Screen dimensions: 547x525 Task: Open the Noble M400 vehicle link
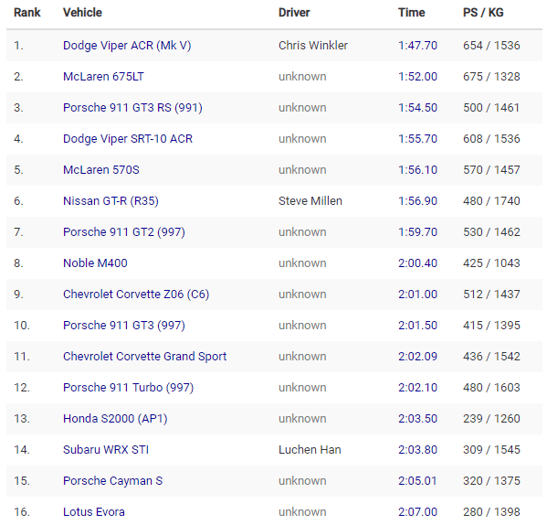tap(95, 263)
